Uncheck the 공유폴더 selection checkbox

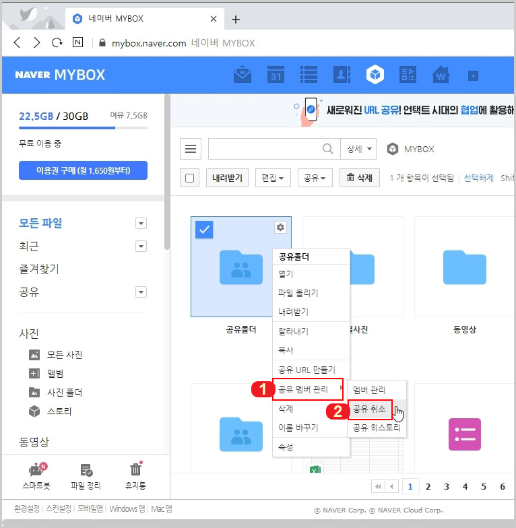(x=204, y=230)
